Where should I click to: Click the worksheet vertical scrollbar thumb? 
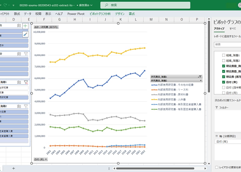click(x=209, y=57)
